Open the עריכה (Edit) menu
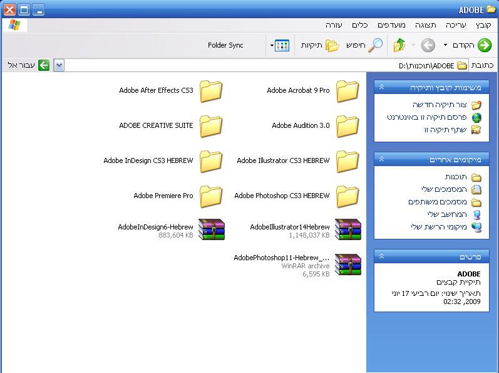 click(456, 25)
